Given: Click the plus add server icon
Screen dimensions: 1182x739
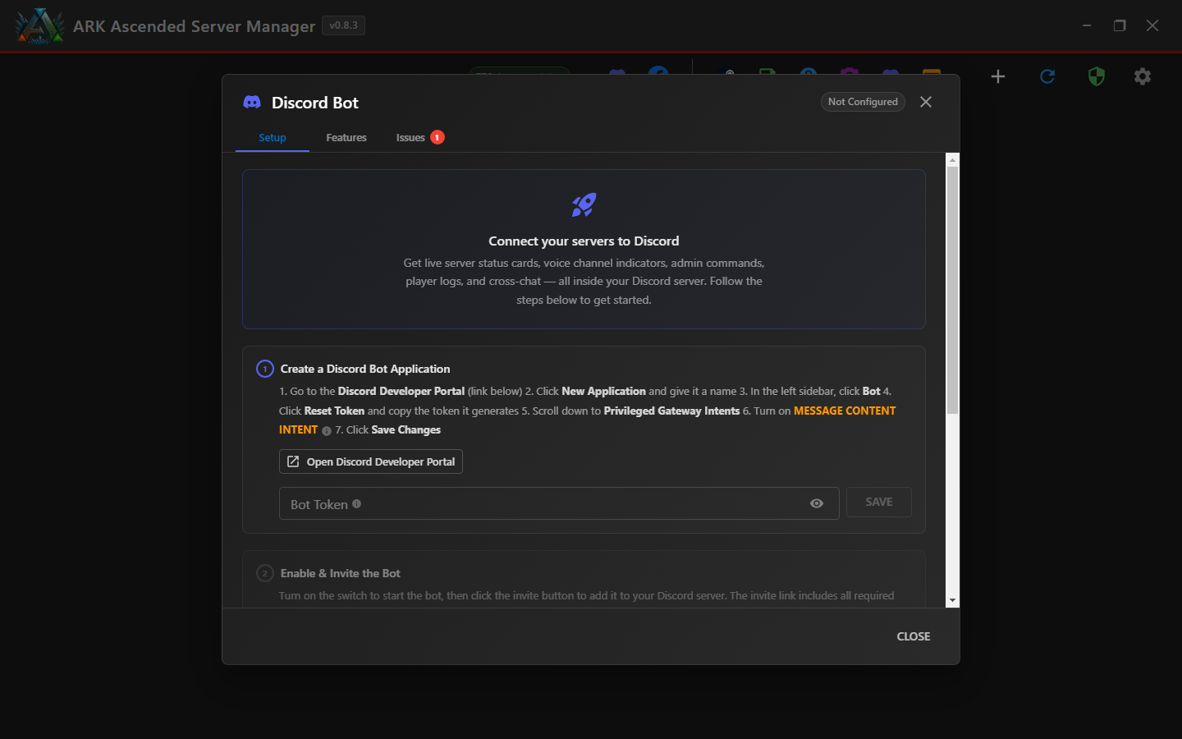Looking at the screenshot, I should 998,76.
